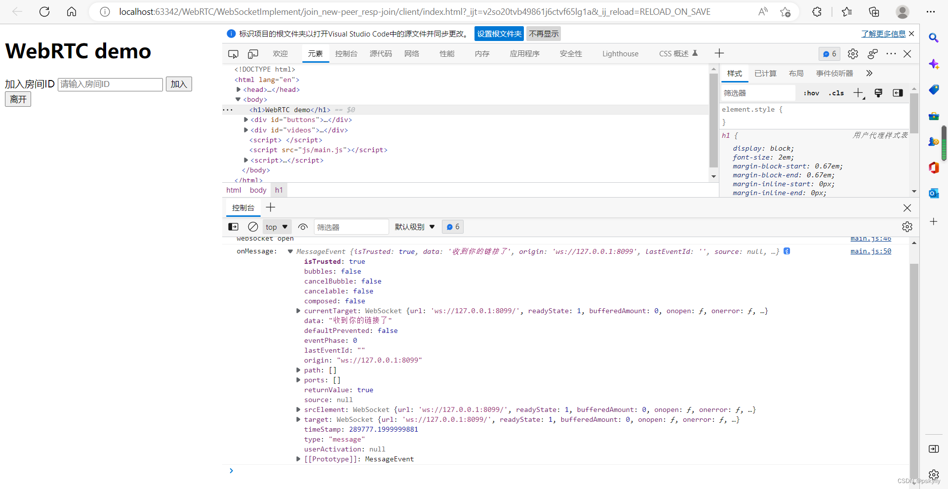This screenshot has width=948, height=489.
Task: Click the 加入 button
Action: (179, 84)
